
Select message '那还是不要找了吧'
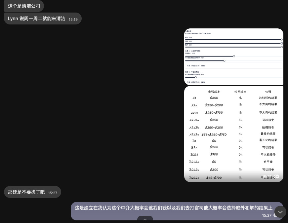pos(32,192)
